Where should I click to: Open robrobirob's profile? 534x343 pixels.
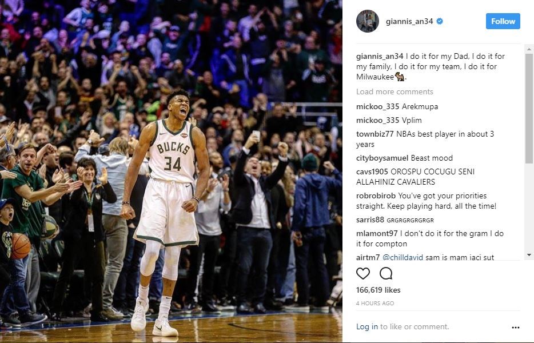pos(376,196)
